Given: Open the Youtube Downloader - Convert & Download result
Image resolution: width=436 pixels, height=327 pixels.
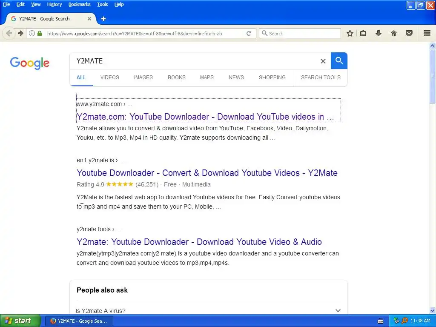Looking at the screenshot, I should [x=207, y=173].
